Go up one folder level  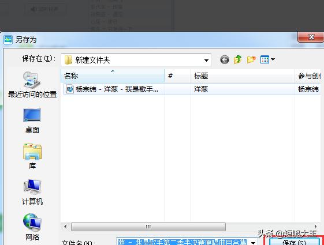(x=238, y=59)
